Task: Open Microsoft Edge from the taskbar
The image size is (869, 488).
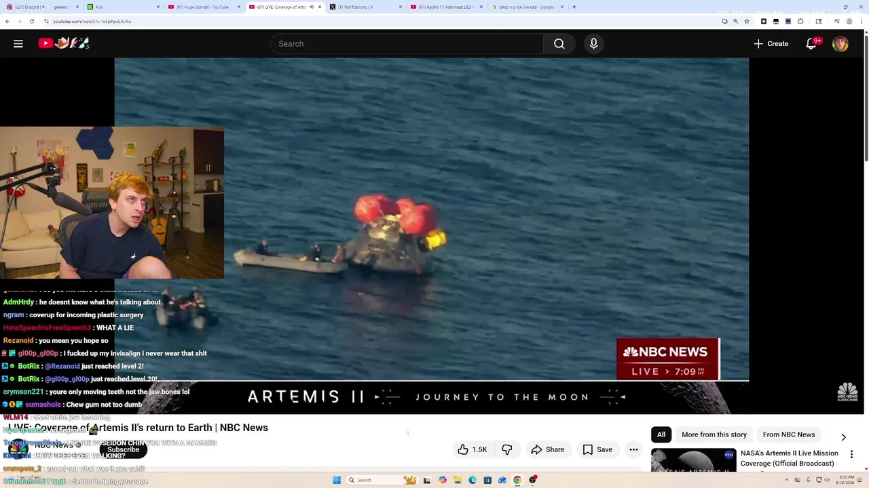Action: (473, 480)
